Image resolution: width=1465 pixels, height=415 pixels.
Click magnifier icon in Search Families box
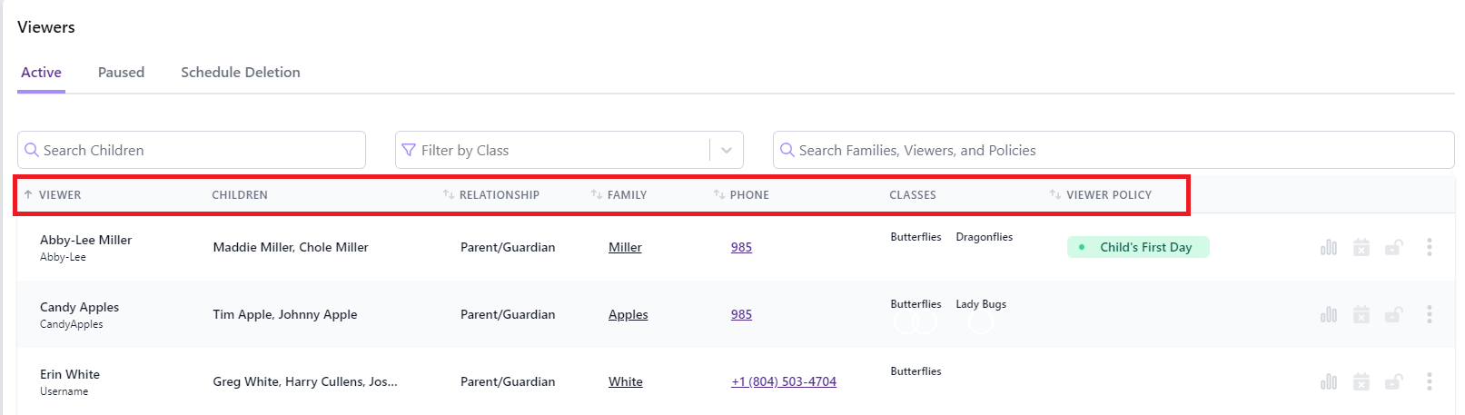tap(787, 150)
